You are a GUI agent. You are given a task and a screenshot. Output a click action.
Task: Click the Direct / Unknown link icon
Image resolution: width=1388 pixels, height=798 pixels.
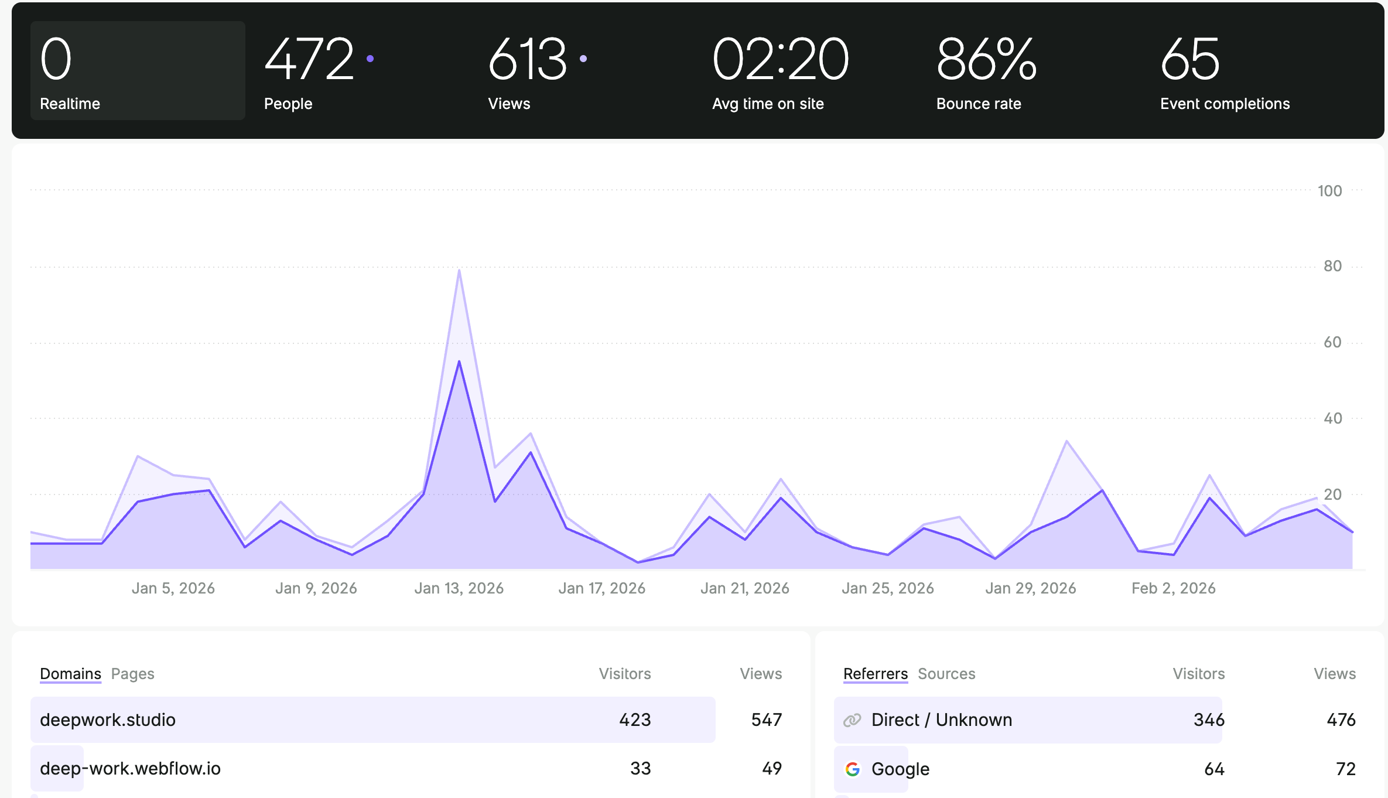(852, 720)
